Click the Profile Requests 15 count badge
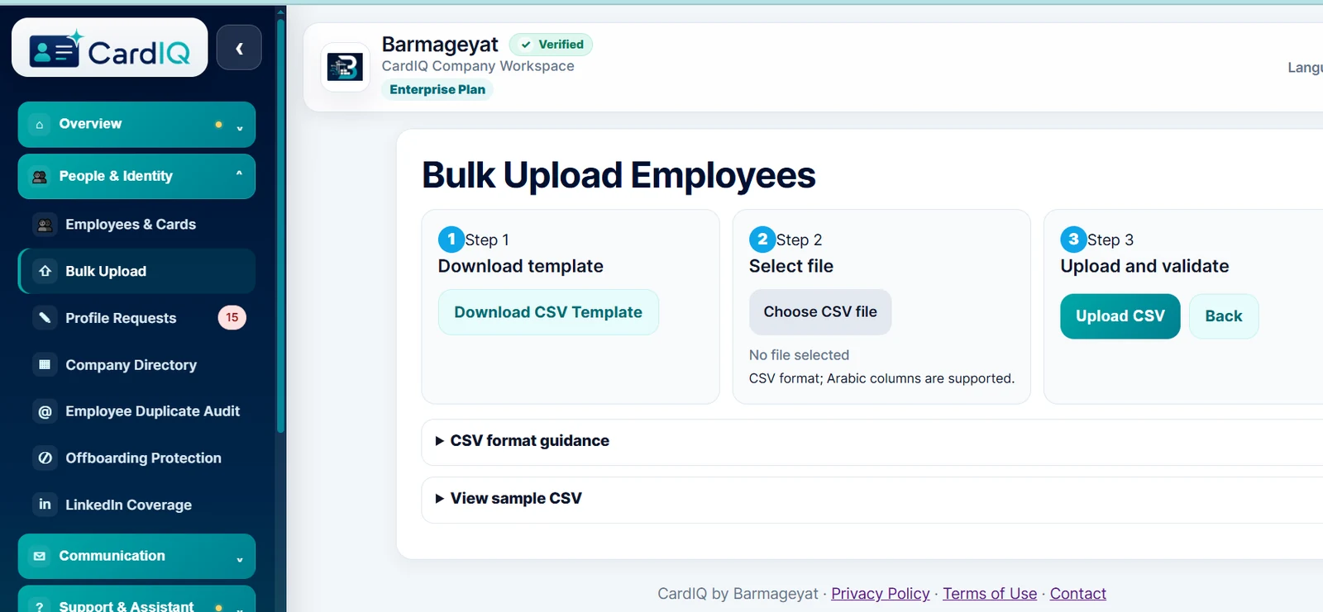 point(232,317)
